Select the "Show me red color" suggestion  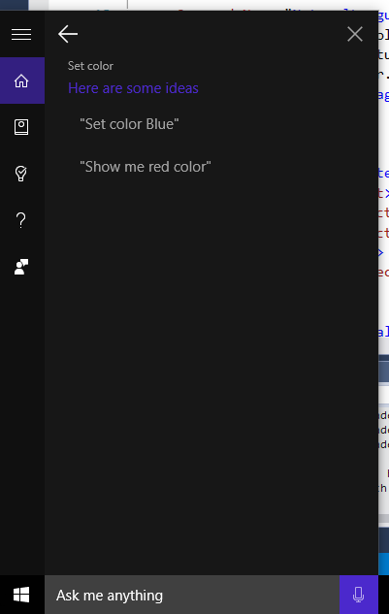click(x=146, y=167)
